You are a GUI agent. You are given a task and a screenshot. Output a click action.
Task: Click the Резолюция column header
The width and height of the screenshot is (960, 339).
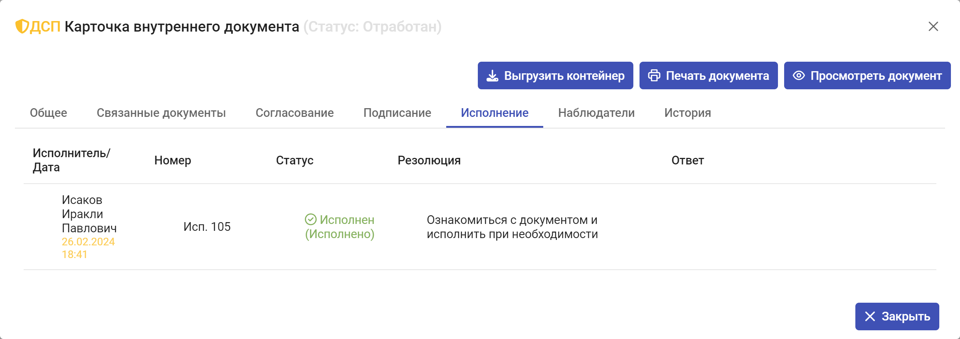tap(429, 160)
